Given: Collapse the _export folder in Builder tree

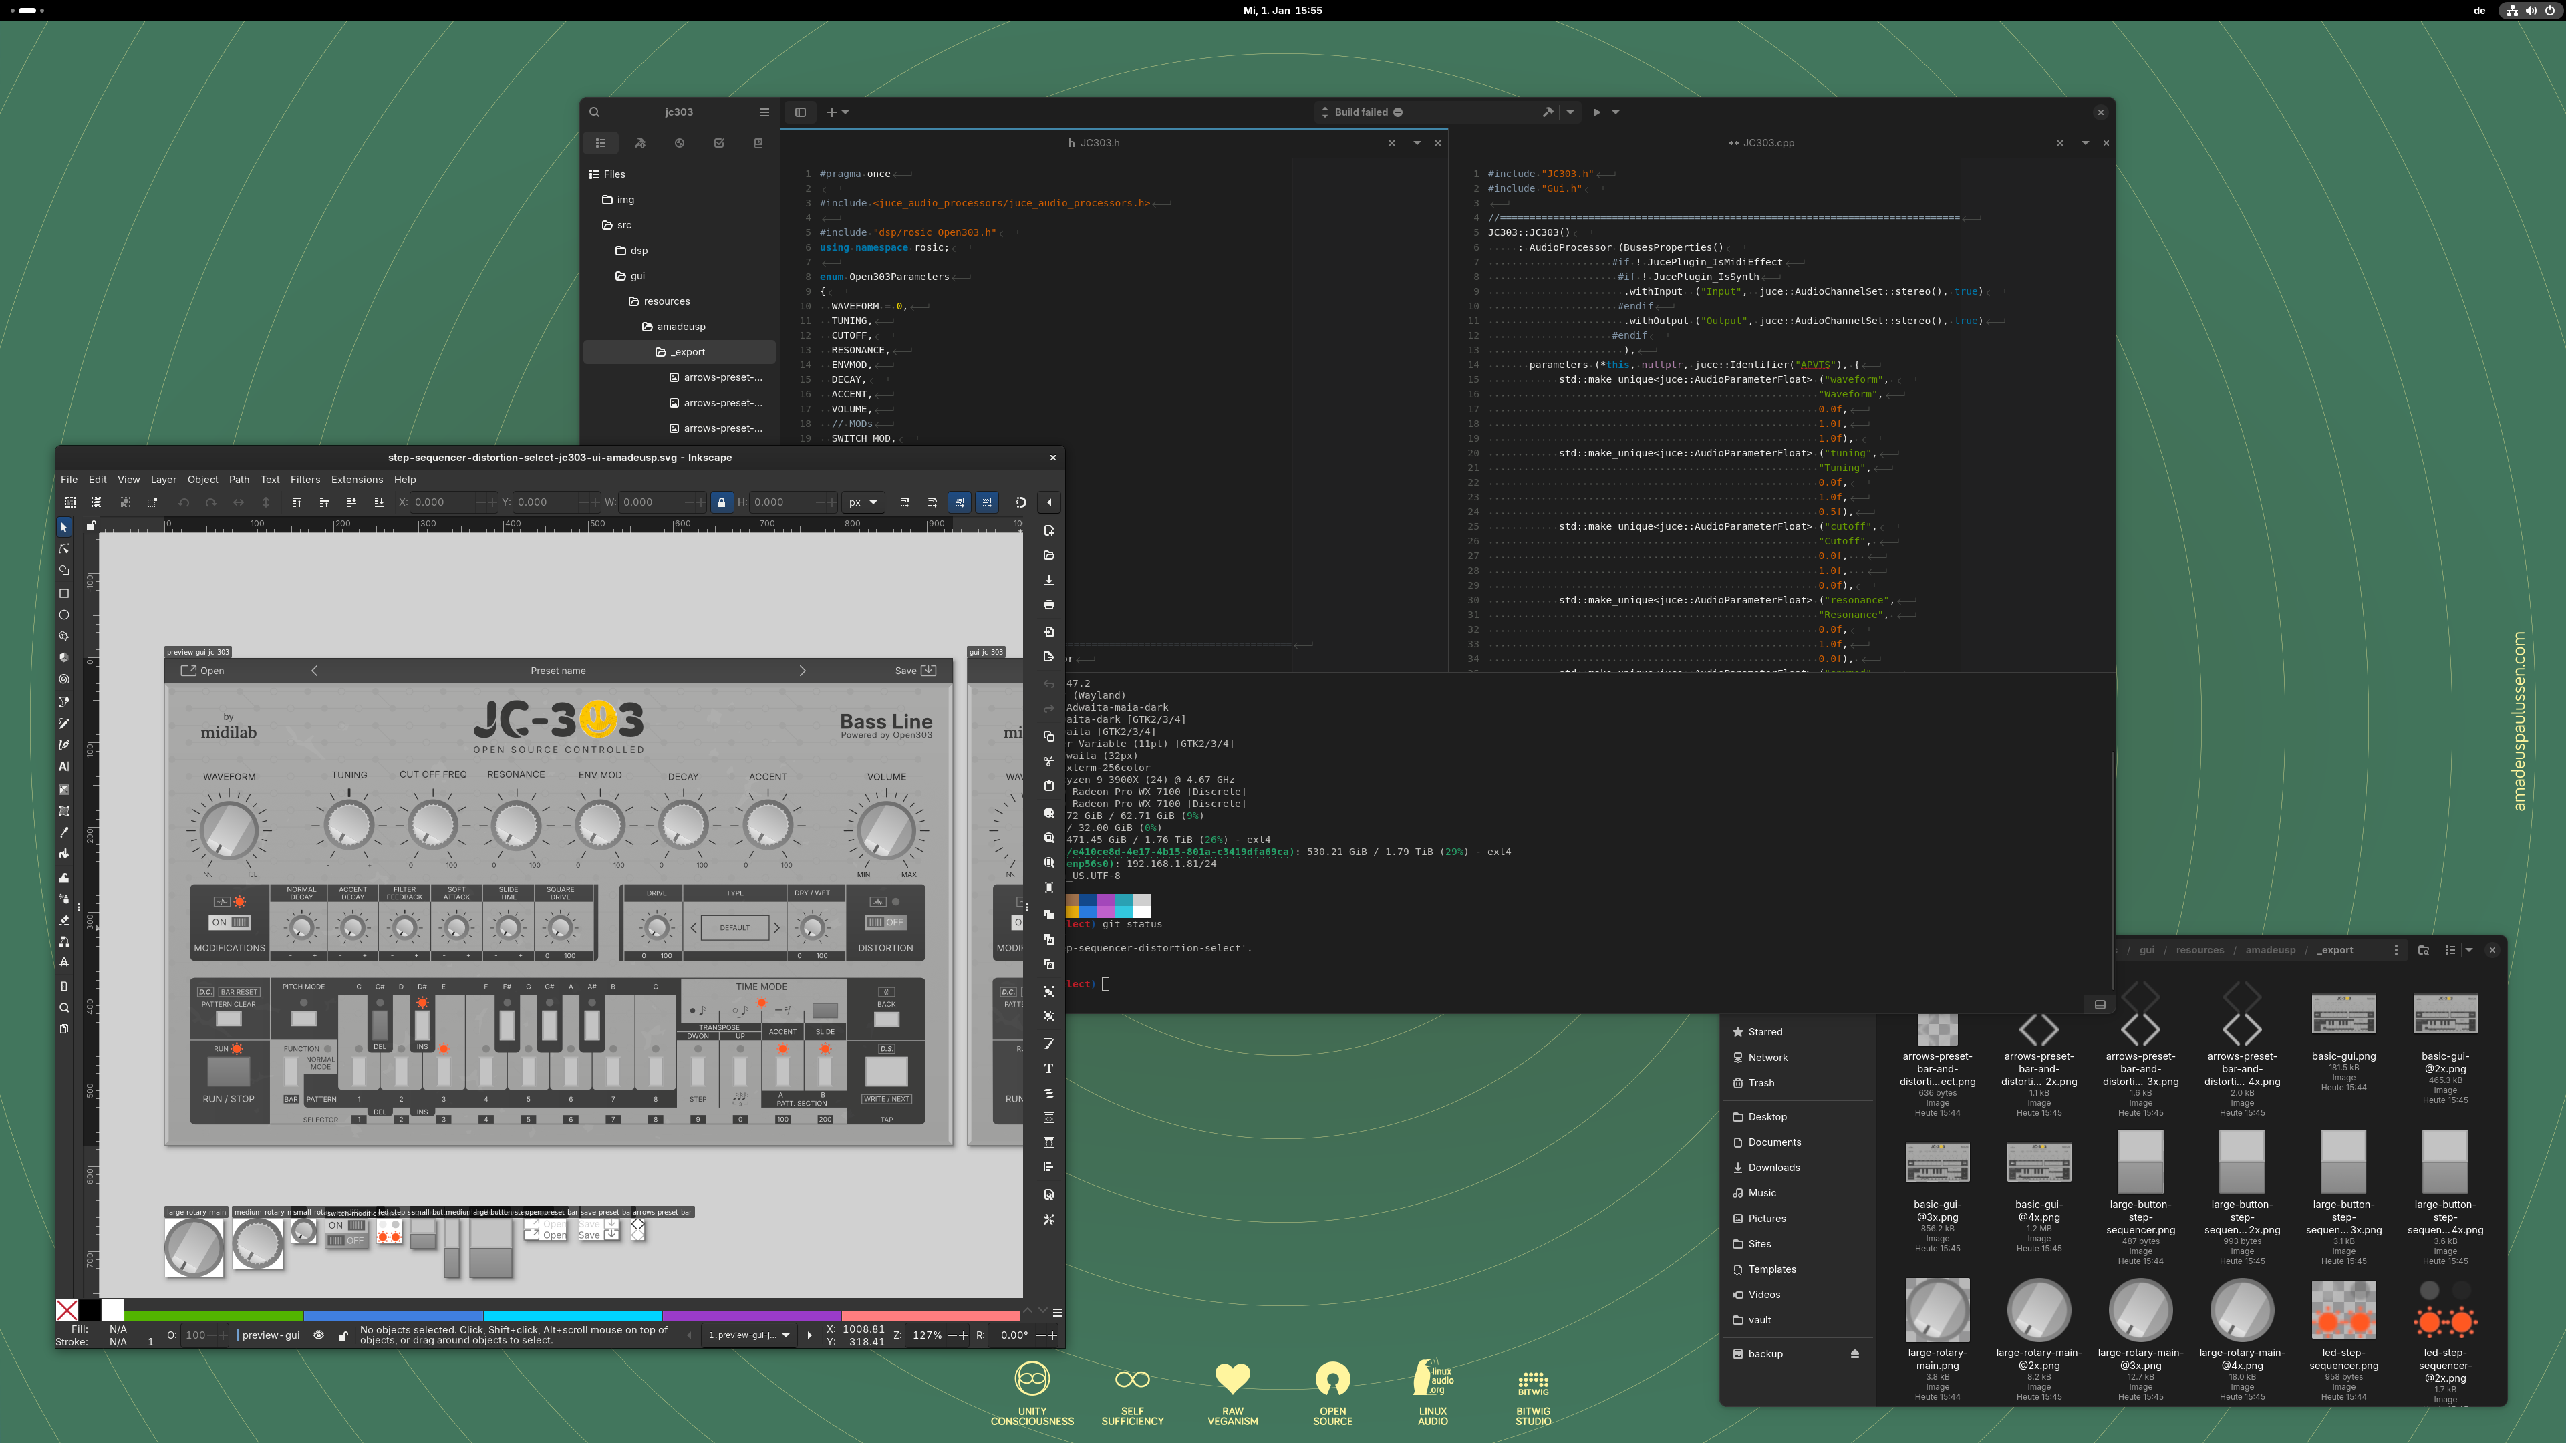Looking at the screenshot, I should [680, 351].
